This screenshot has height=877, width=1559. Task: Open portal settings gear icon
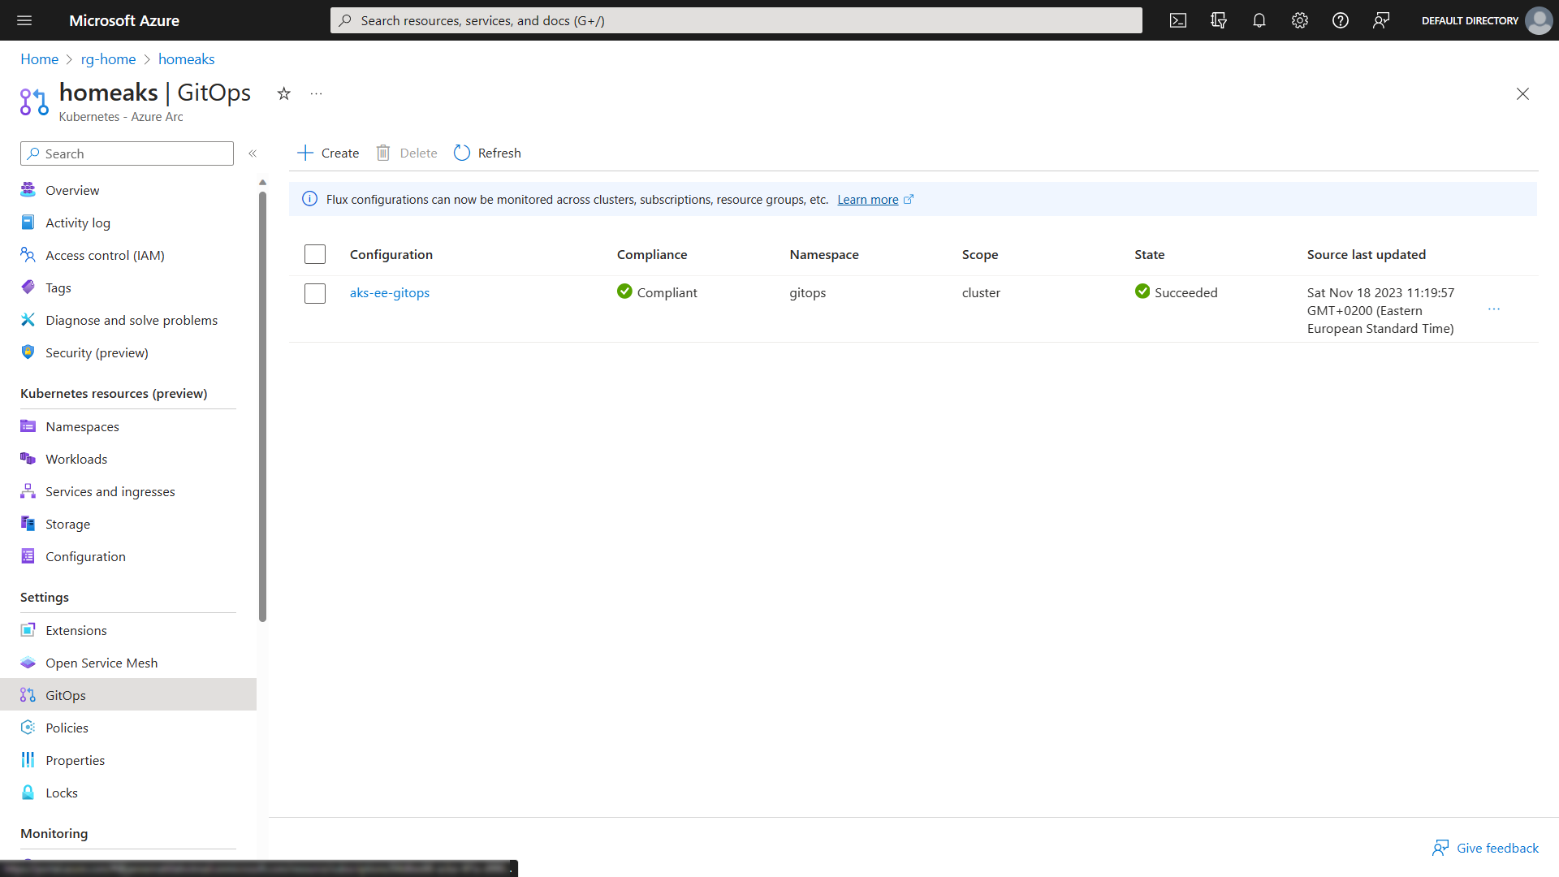point(1299,20)
